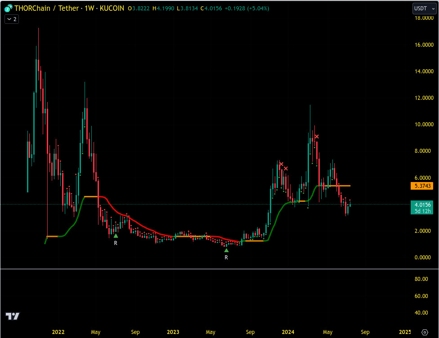Click the 60.00 lower pane scale label
The width and height of the screenshot is (439, 338).
421,296
